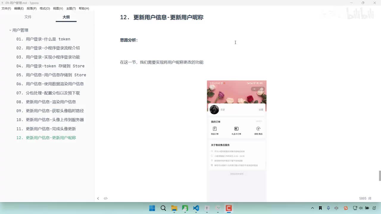Open the 段落(P) menu

click(x=32, y=9)
